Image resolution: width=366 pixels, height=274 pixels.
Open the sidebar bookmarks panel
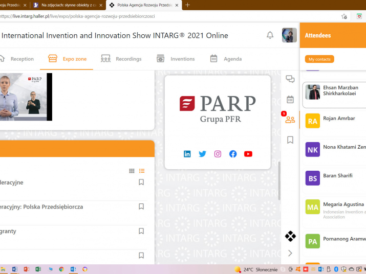(290, 140)
